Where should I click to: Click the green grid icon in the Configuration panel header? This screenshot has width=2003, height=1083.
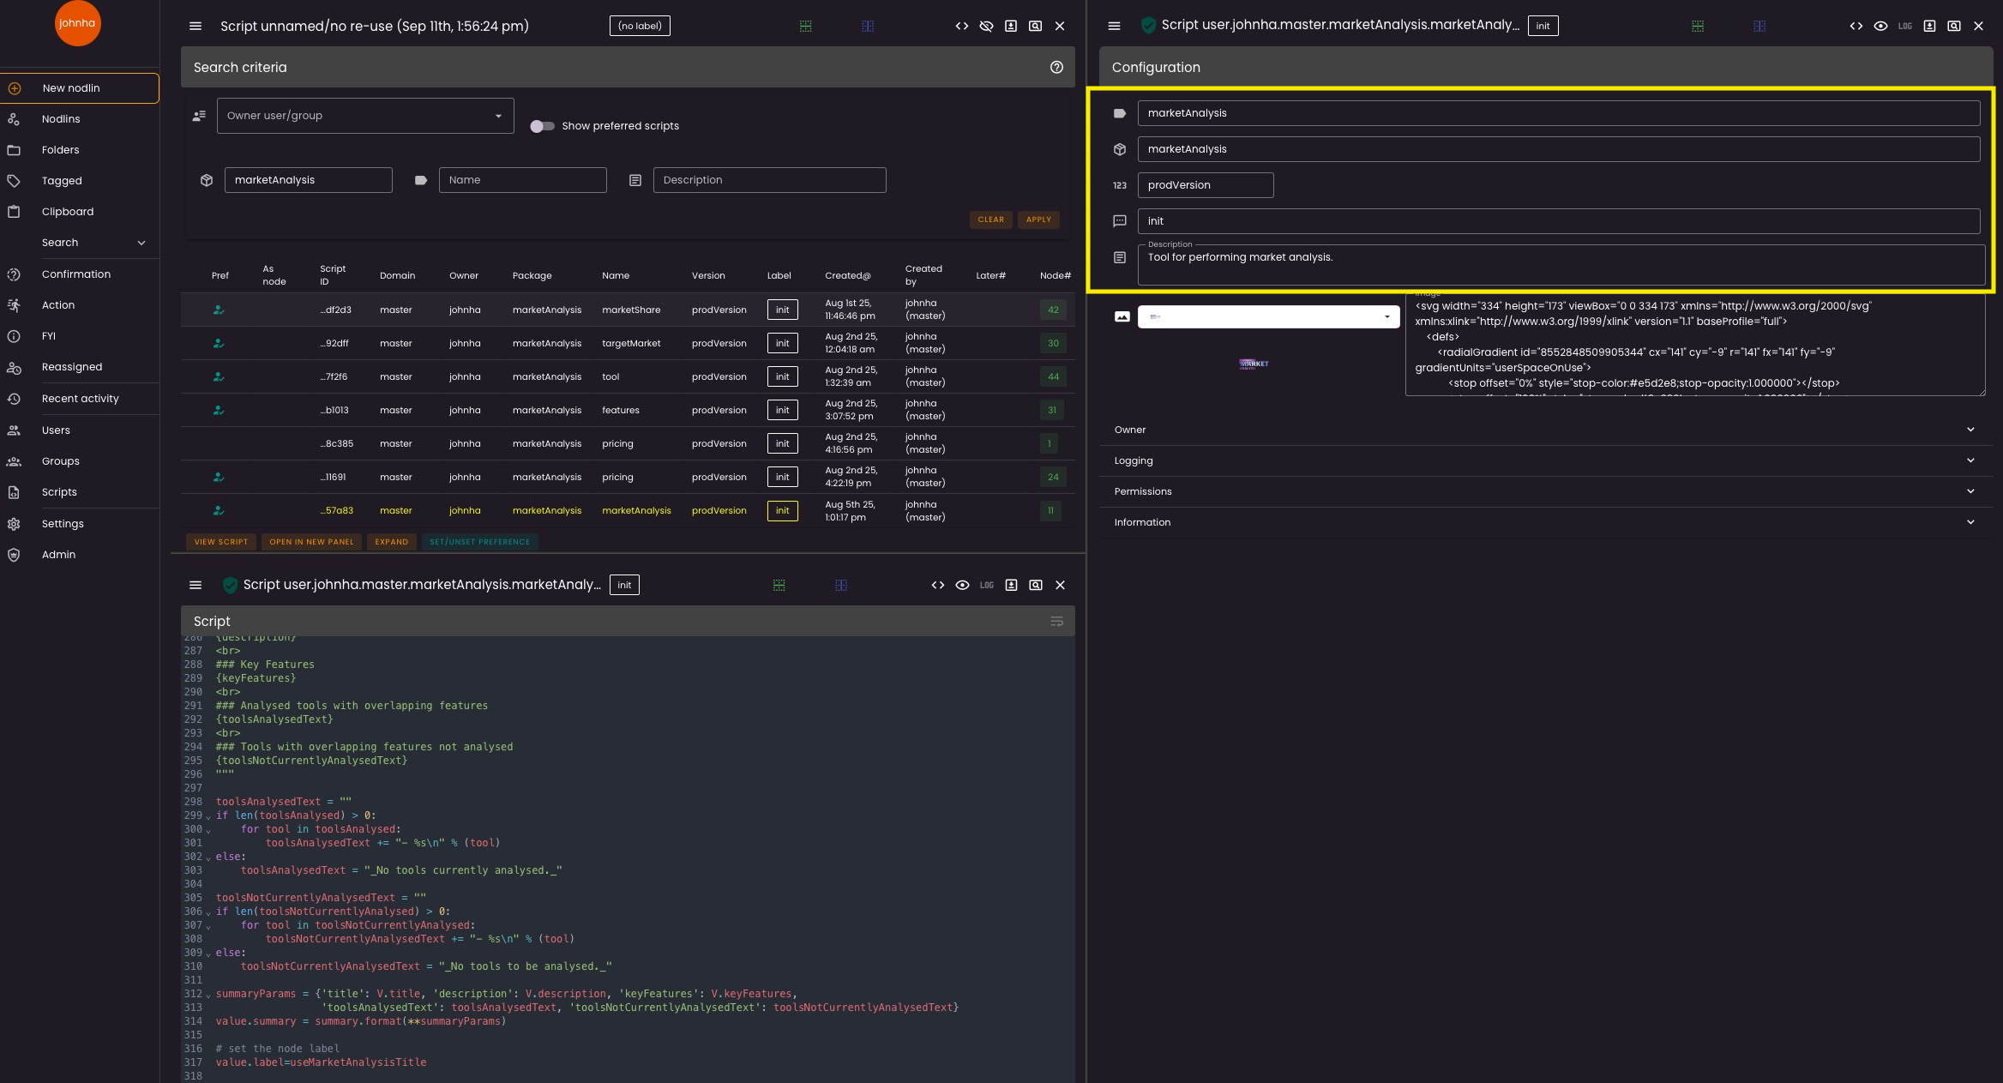tap(1698, 27)
